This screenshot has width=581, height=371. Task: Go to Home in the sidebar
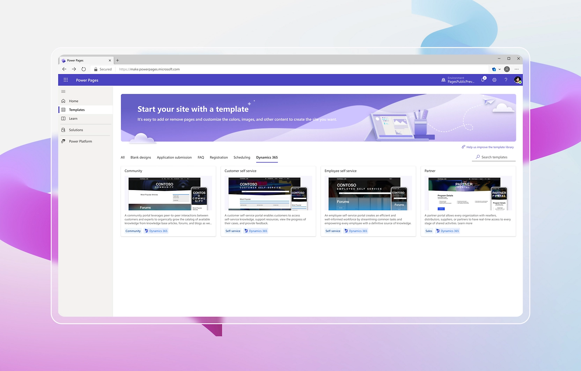pyautogui.click(x=86, y=101)
